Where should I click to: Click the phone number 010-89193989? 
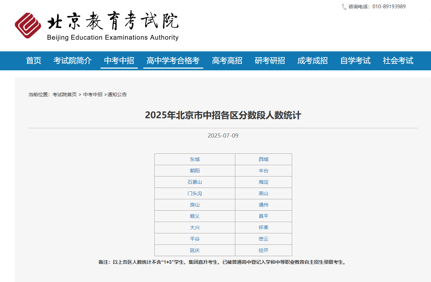tap(389, 7)
